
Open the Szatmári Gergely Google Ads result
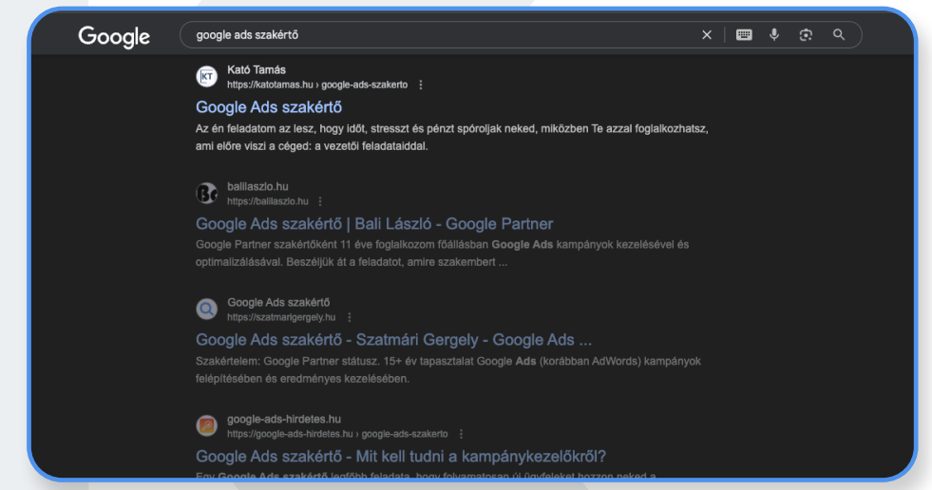(393, 340)
